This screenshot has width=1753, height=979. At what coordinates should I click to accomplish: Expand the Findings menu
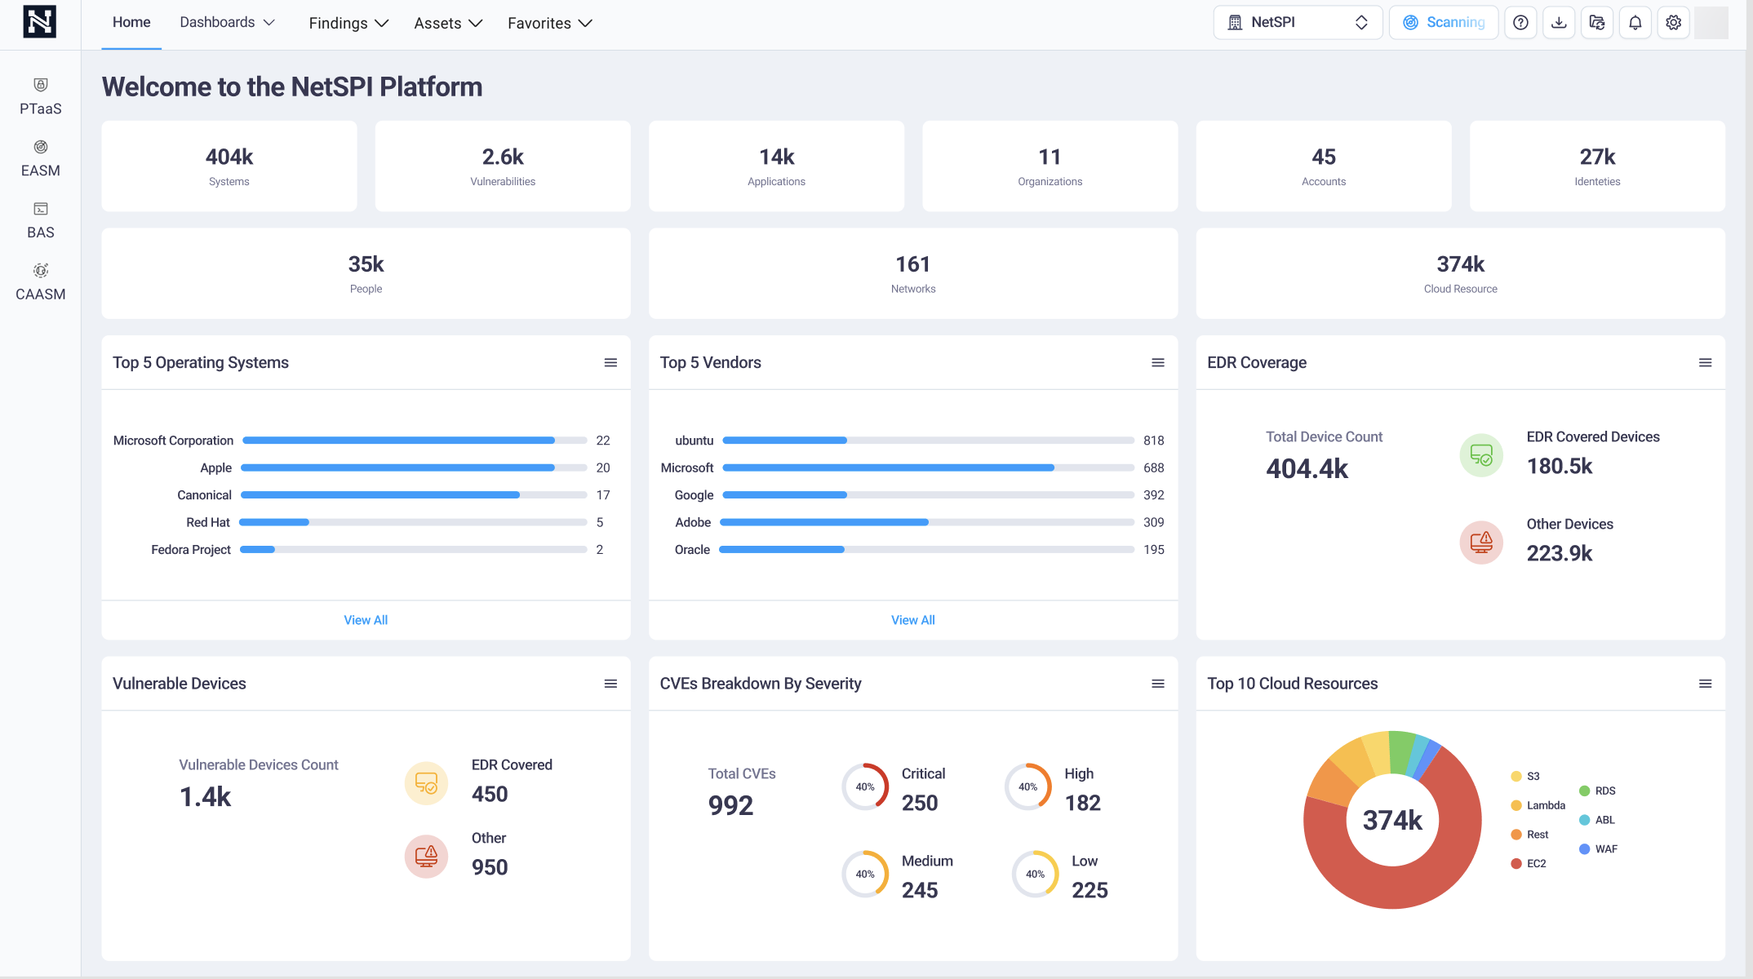[x=348, y=24]
